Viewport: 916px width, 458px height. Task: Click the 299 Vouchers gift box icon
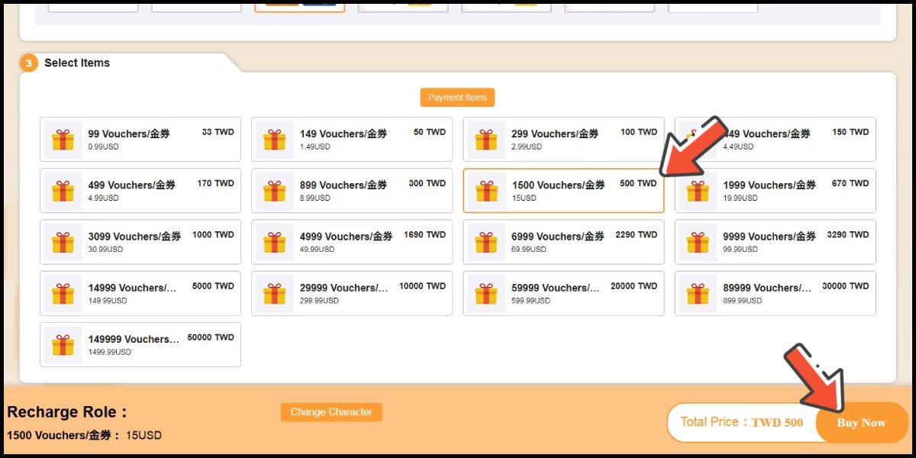coord(485,140)
